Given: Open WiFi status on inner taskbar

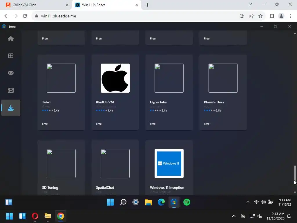Looking at the screenshot, I should [x=256, y=202].
